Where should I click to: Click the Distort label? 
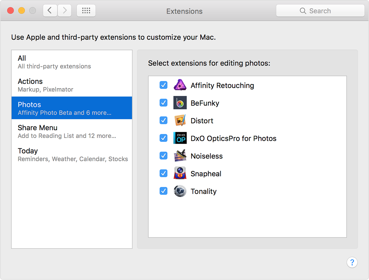point(202,121)
